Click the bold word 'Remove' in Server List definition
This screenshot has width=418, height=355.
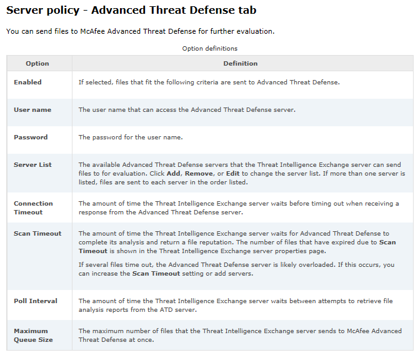pos(199,173)
